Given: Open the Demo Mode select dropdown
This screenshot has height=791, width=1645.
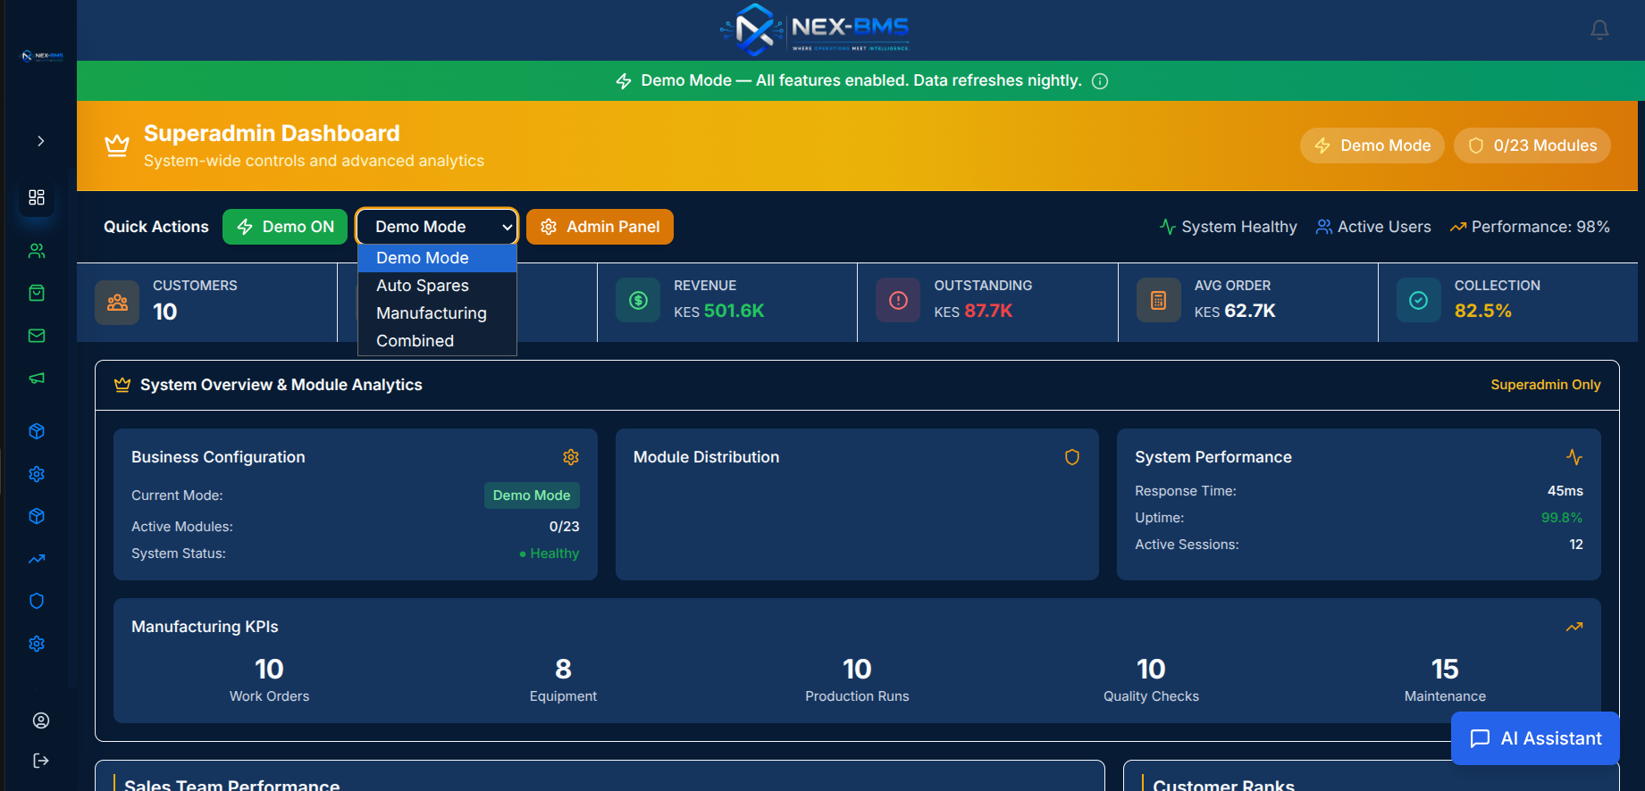Looking at the screenshot, I should coord(437,227).
